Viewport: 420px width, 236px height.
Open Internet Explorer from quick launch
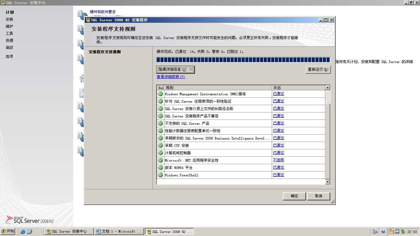[x=23, y=232]
